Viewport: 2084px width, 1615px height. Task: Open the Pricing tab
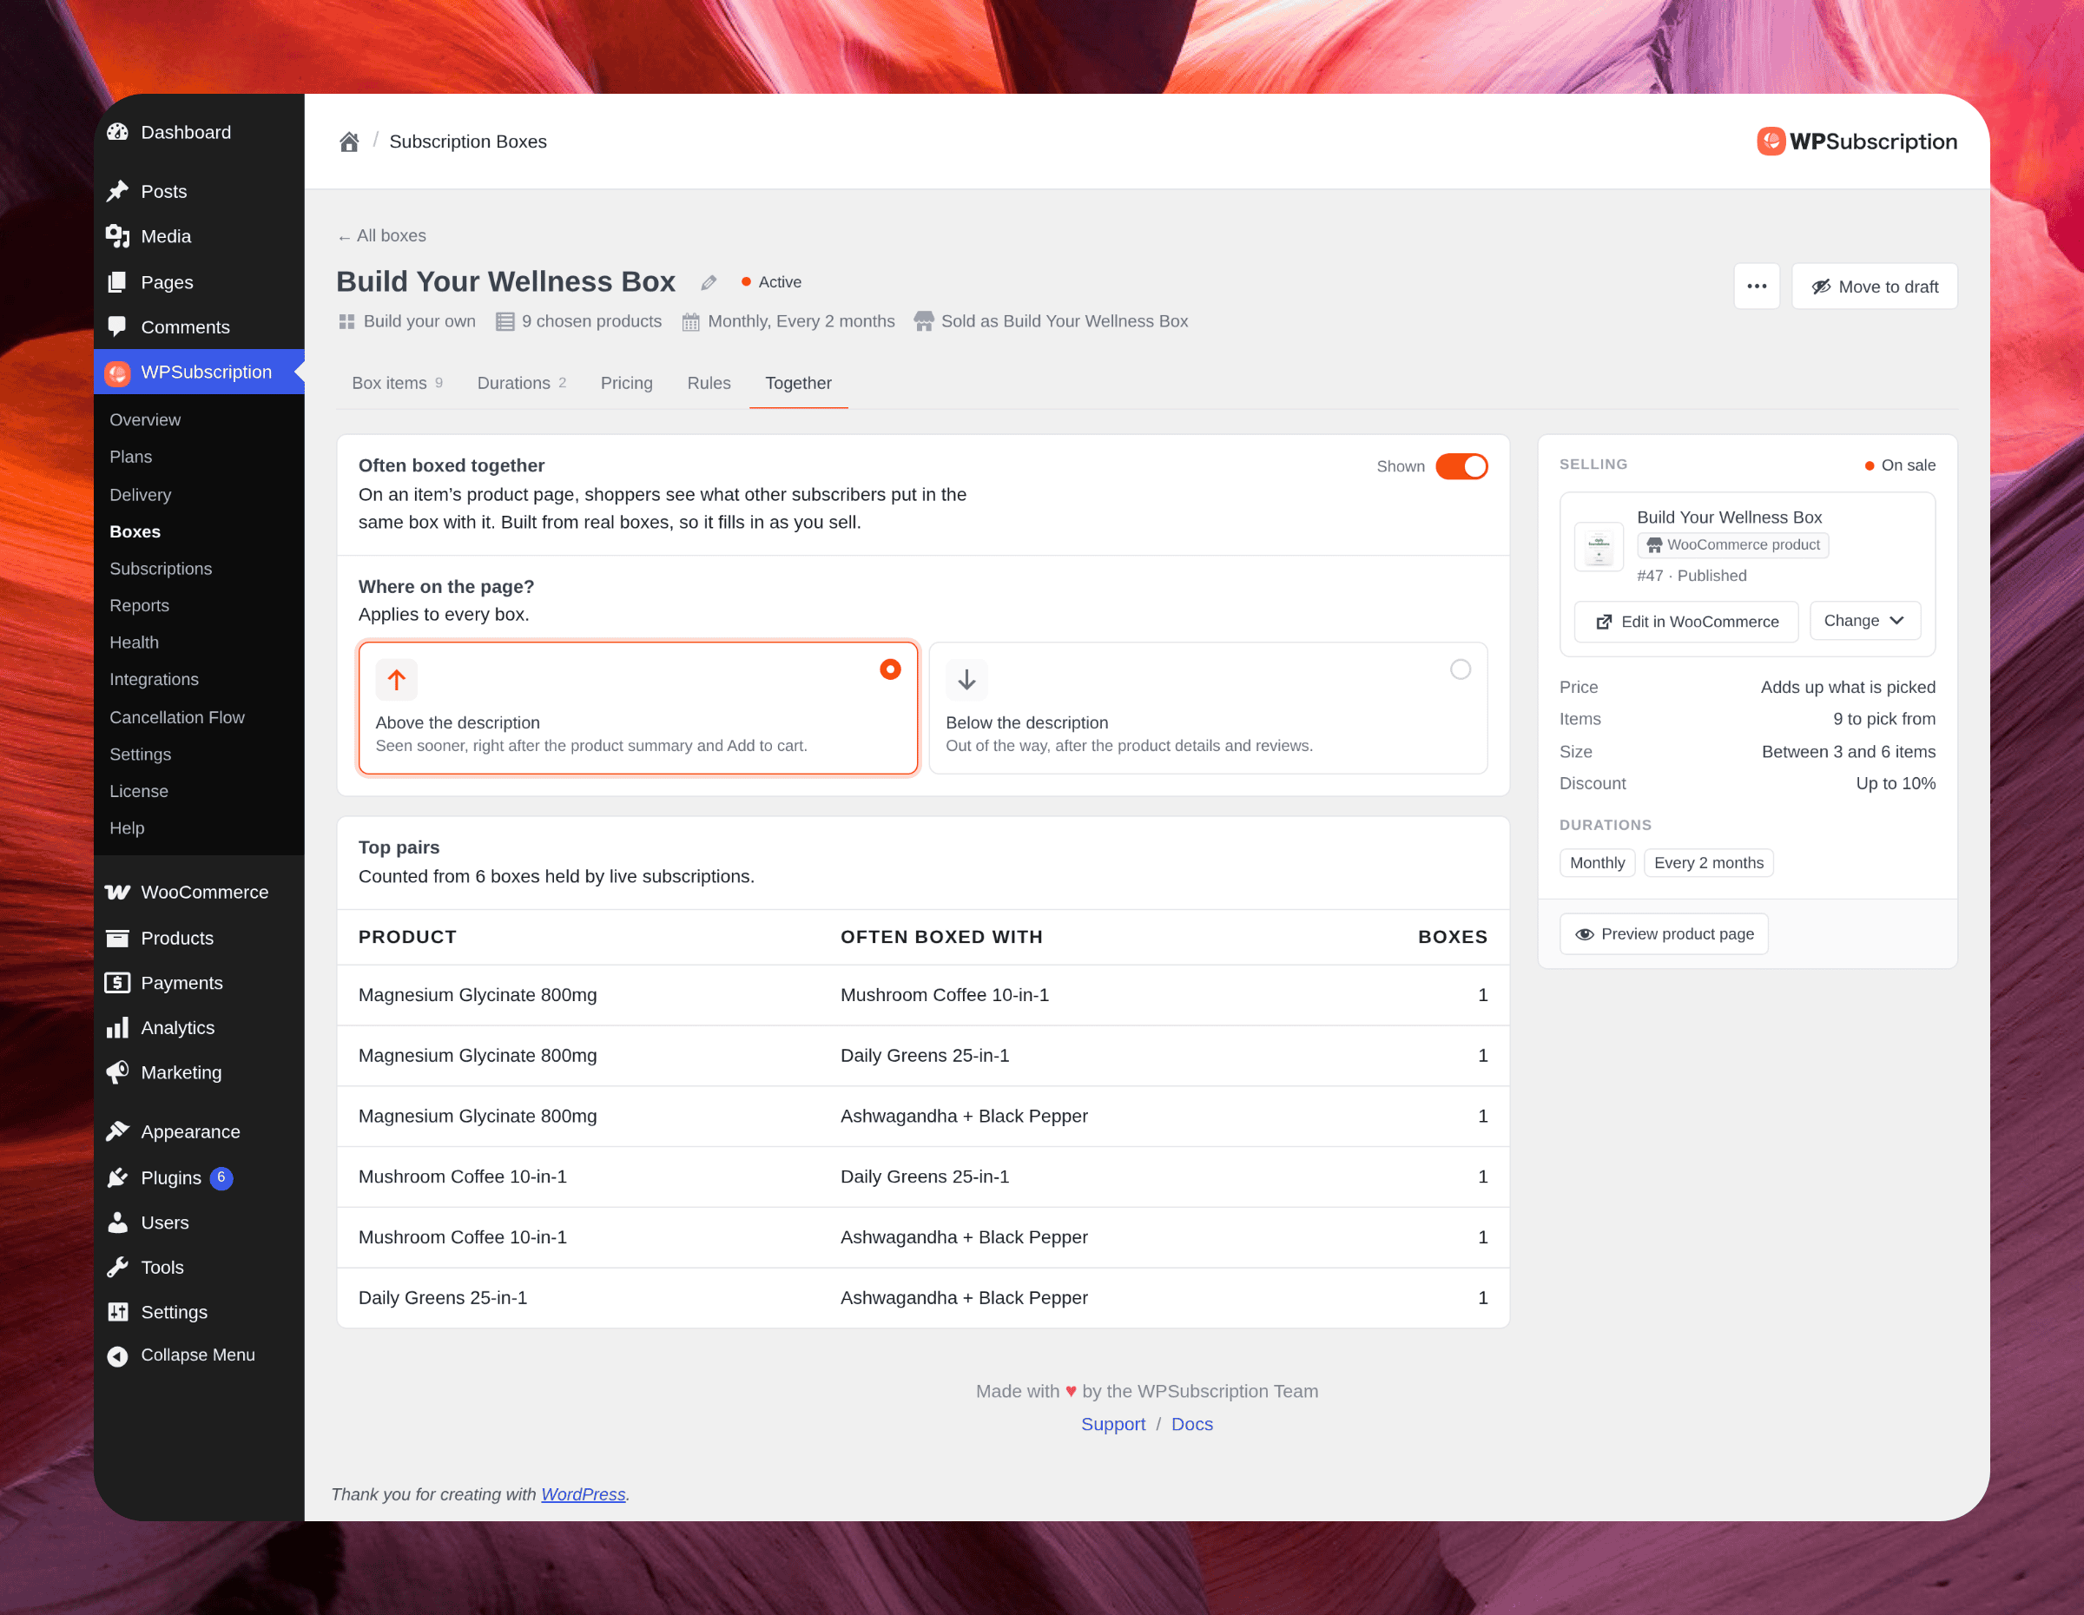pyautogui.click(x=626, y=383)
